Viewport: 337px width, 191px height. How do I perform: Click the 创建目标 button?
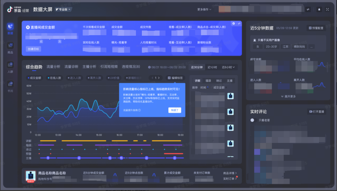click(x=33, y=49)
